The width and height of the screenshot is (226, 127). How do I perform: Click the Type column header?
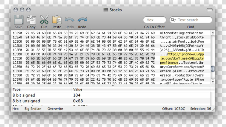pos(42,89)
